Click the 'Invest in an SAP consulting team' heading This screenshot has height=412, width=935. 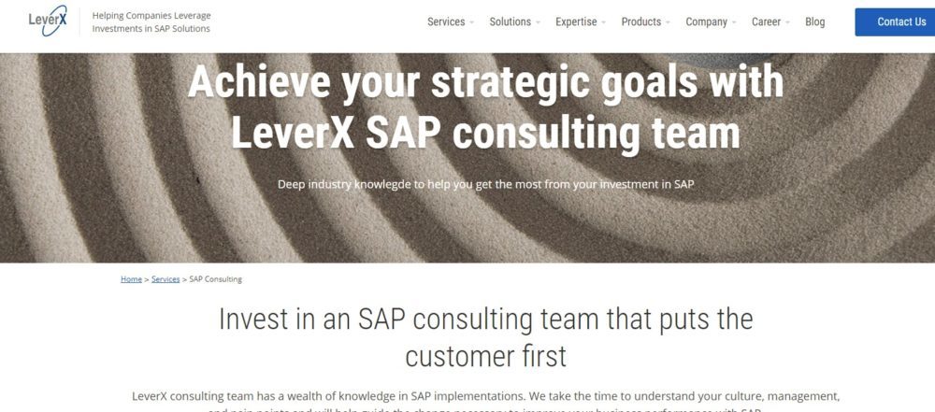[x=485, y=336]
